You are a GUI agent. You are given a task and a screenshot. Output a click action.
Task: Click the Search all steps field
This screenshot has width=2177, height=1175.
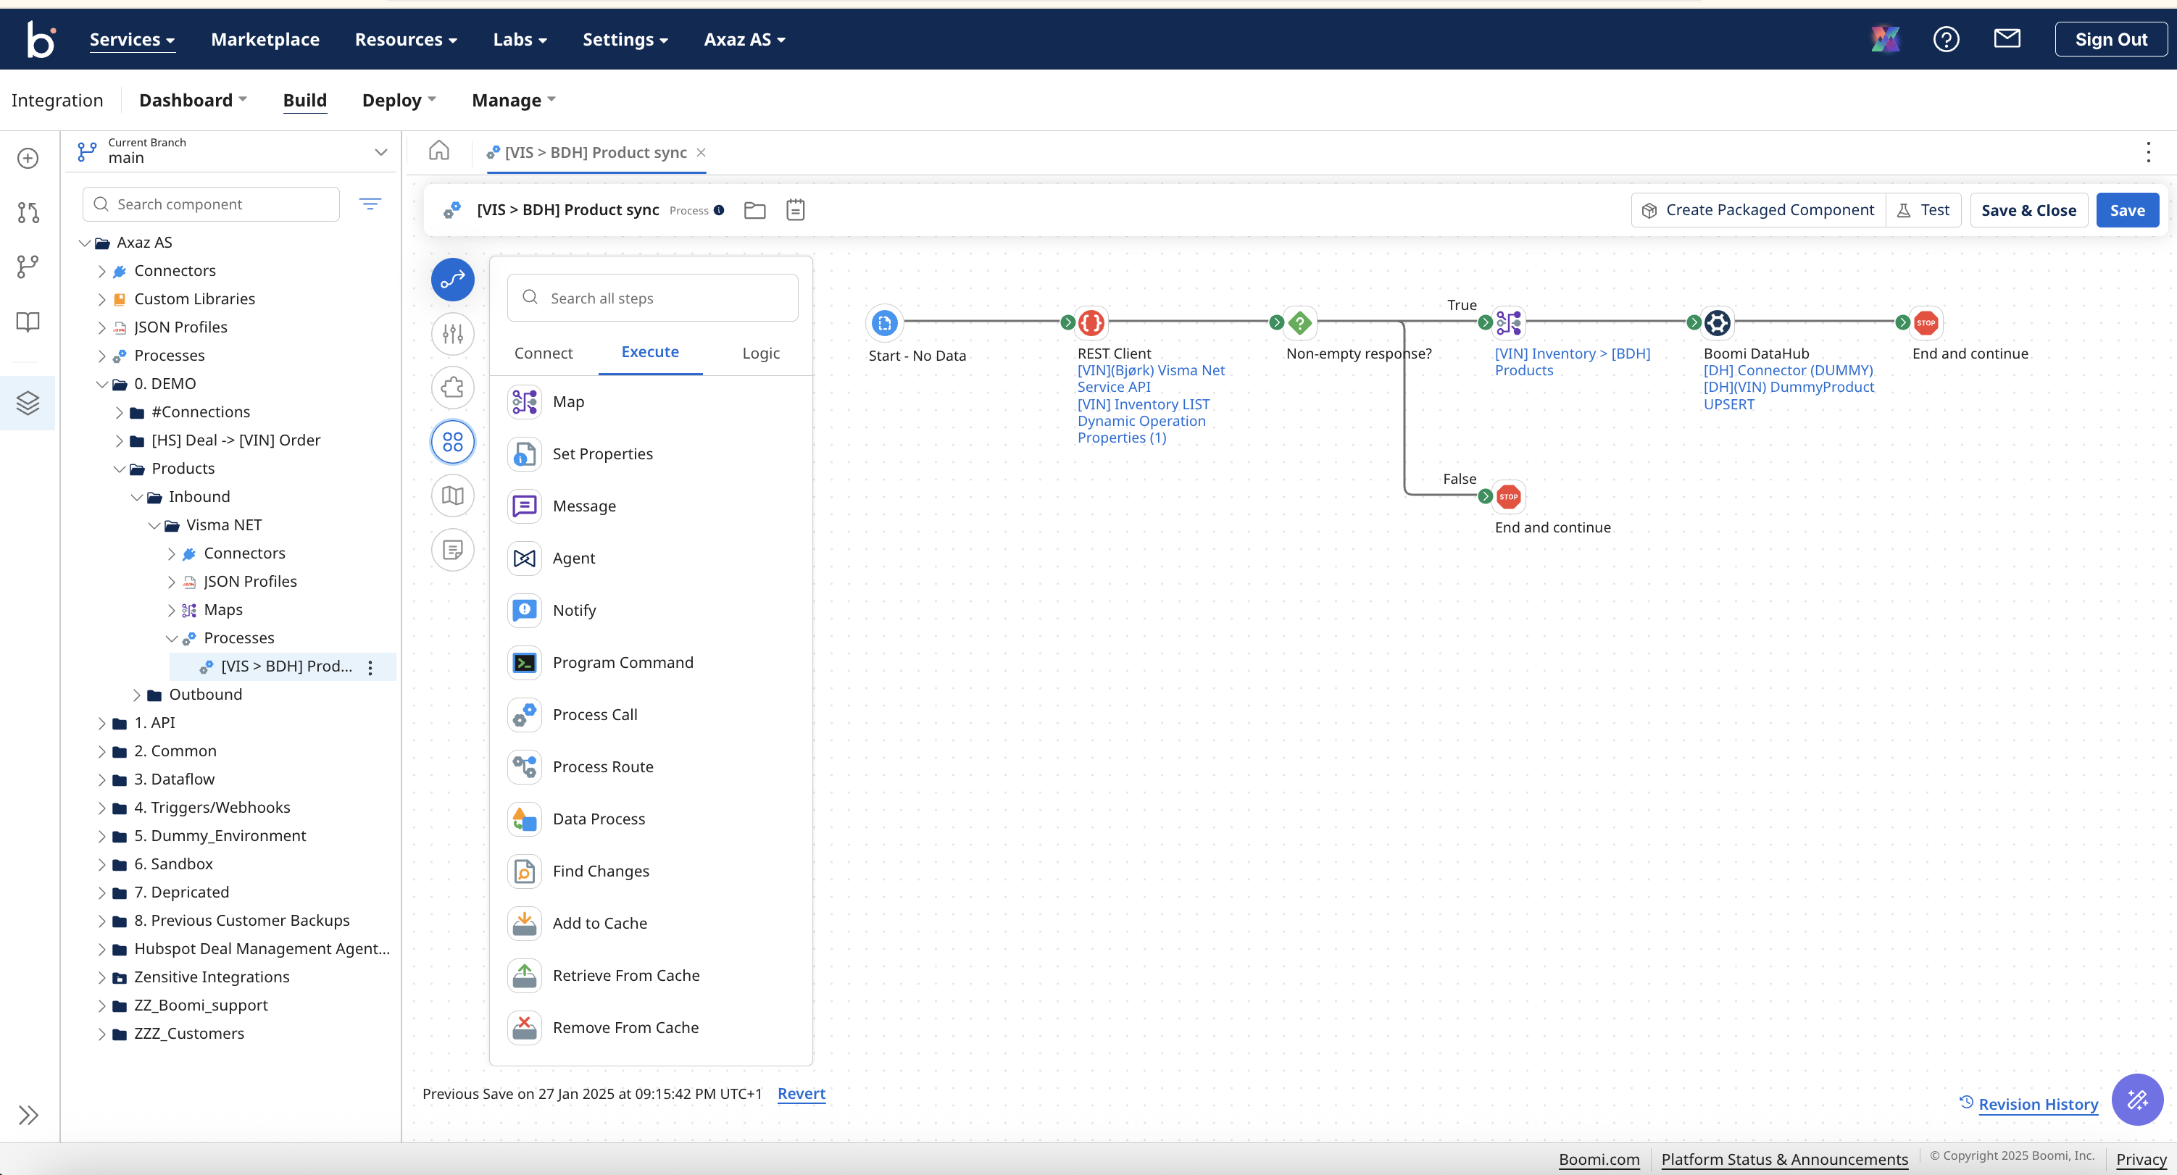point(652,297)
